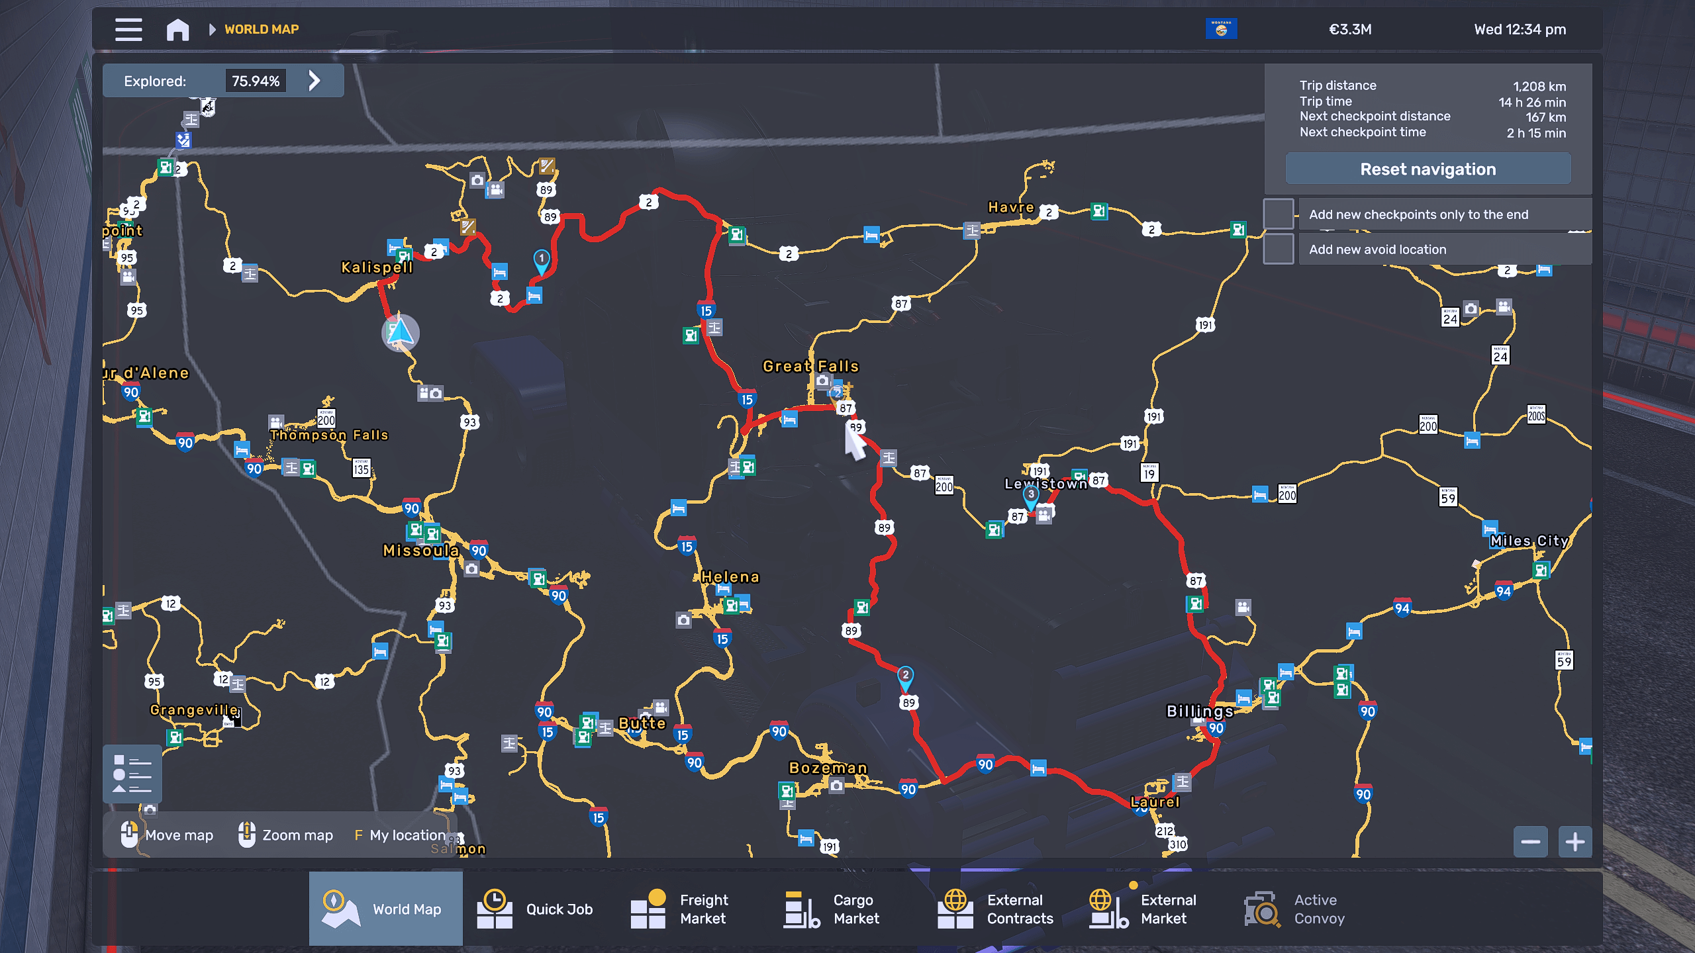
Task: Click checkpoint 1 waypoint pin
Action: [x=542, y=260]
